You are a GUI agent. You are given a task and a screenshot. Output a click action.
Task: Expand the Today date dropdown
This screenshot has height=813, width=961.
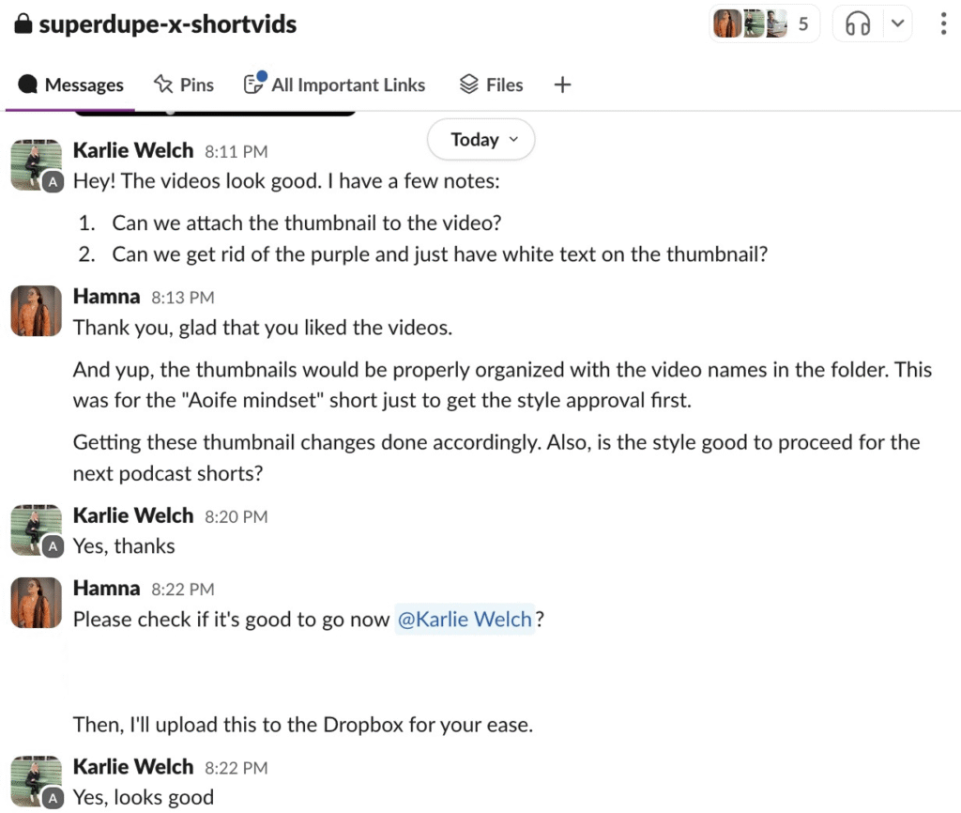pos(481,140)
